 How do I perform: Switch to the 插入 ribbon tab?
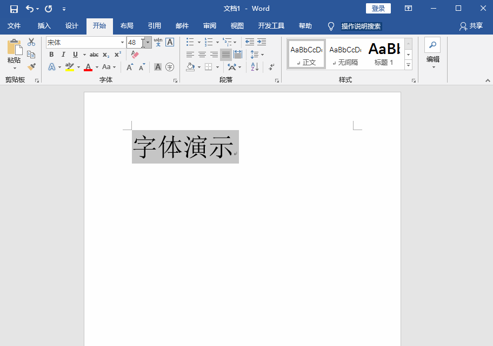[44, 25]
